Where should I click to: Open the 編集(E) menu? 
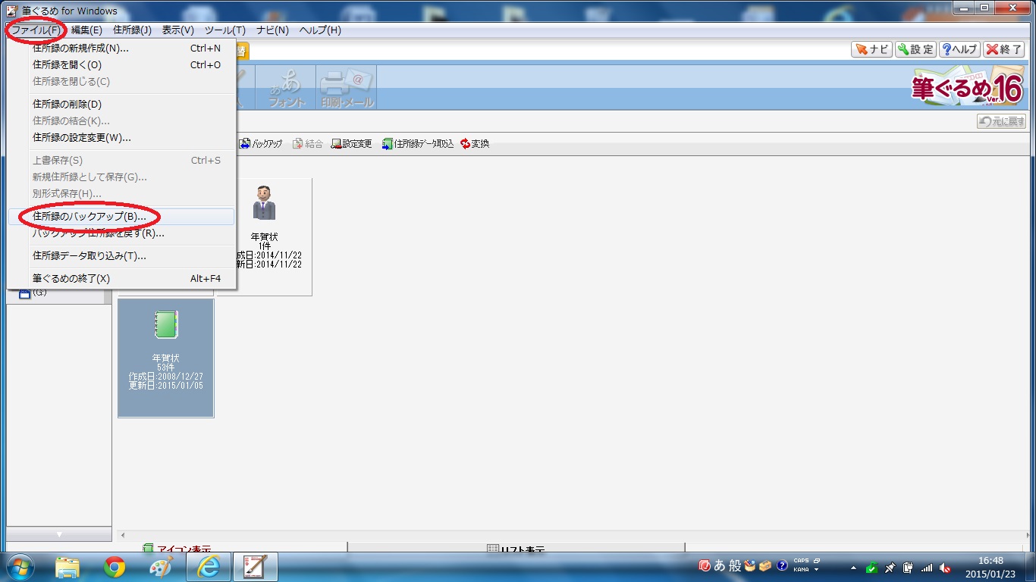pyautogui.click(x=86, y=30)
